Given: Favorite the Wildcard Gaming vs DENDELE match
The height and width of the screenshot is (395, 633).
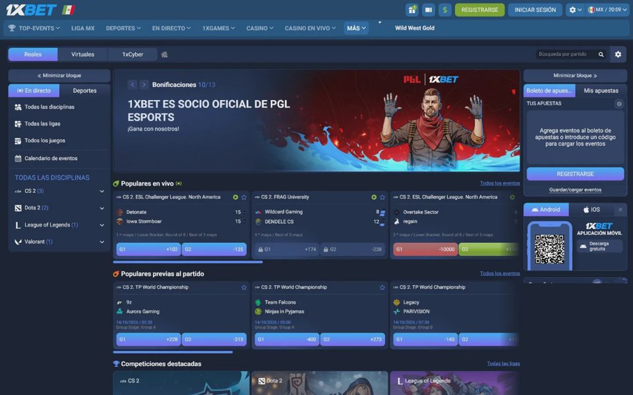Looking at the screenshot, I should coord(382,197).
